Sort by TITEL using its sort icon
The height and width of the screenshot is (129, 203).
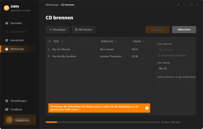pyautogui.click(x=62, y=41)
